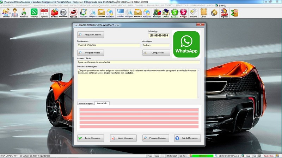Viewport: 282px width, 158px height.
Task: Click the Pesquisar Modelo button
Action: pyautogui.click(x=91, y=53)
